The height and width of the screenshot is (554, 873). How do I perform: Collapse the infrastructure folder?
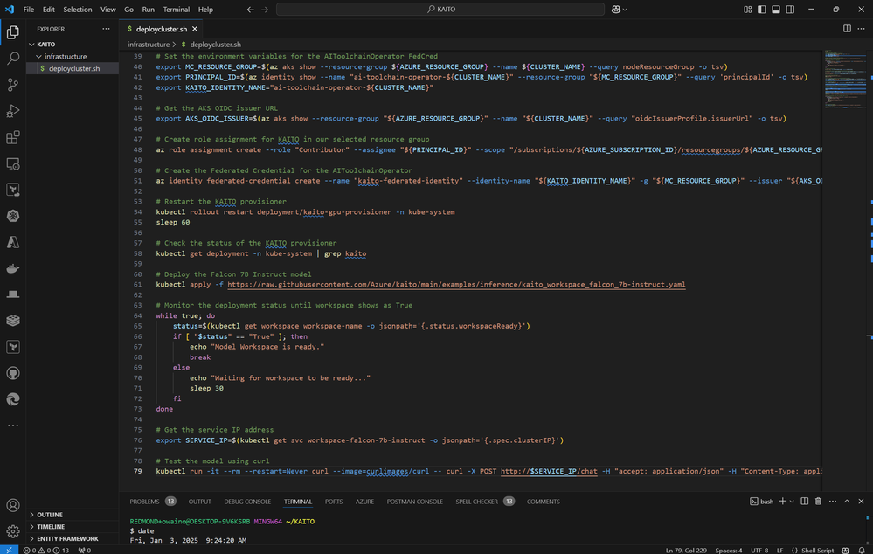65,56
